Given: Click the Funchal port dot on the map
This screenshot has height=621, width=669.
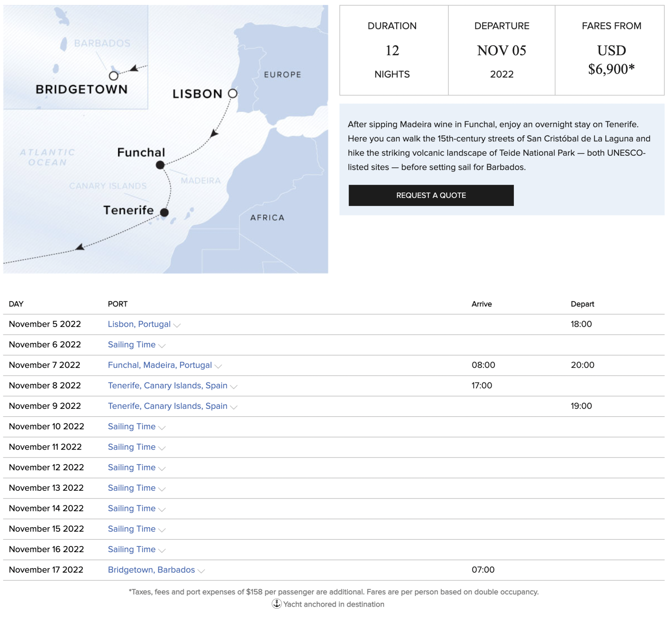Looking at the screenshot, I should (160, 165).
